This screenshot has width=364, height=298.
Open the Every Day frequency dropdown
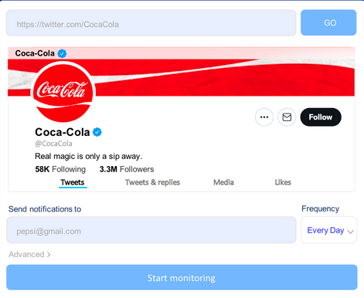pyautogui.click(x=328, y=230)
